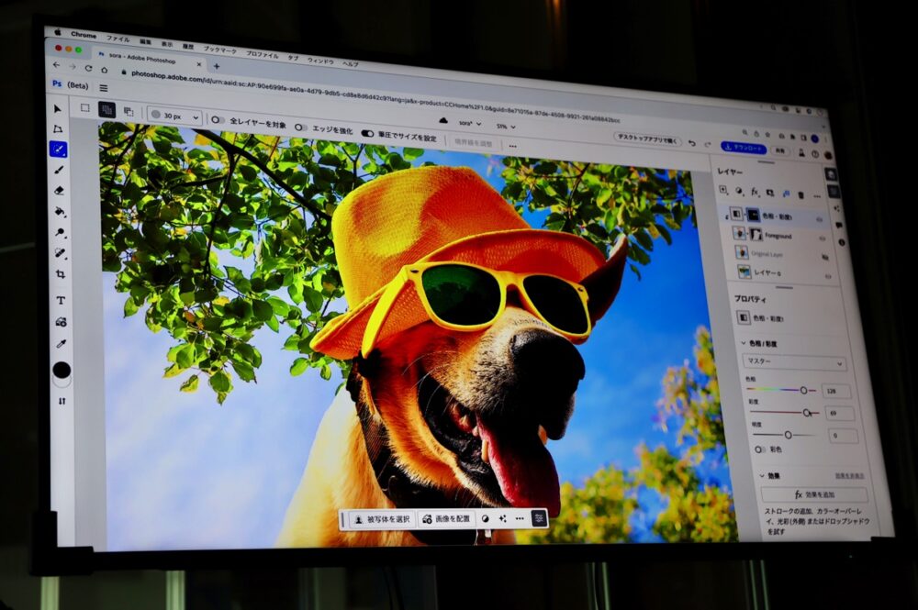Screen dimensions: 918x610
Task: Delete layer using the trash icon
Action: tap(800, 194)
